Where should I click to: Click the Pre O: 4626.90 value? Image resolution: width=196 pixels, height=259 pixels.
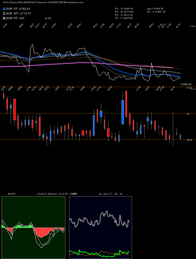tap(124, 8)
